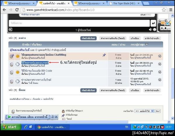The height and width of the screenshot is (136, 175).
Task: Click the upper new topic button
Action: pyautogui.click(x=88, y=38)
